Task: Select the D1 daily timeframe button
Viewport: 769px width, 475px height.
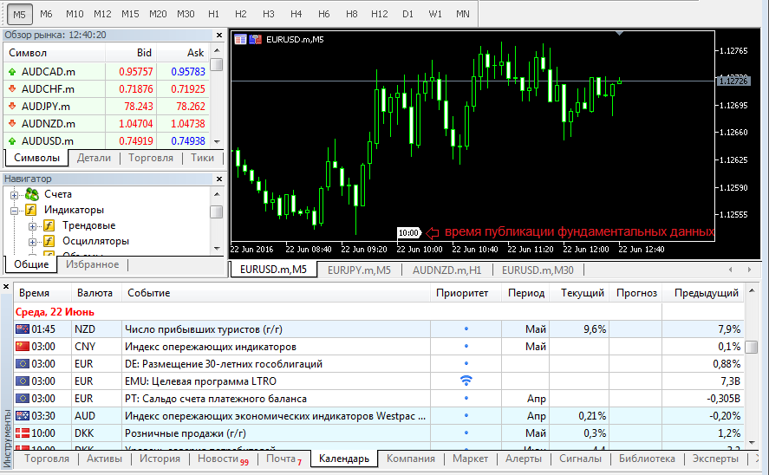Action: click(x=407, y=14)
